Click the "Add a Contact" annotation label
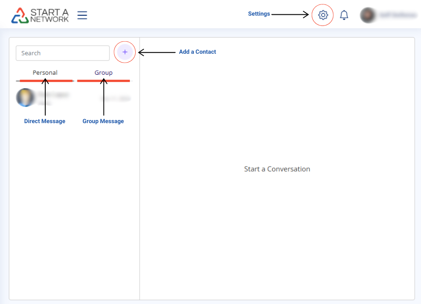Viewport: 421px width, 304px height. click(x=198, y=52)
